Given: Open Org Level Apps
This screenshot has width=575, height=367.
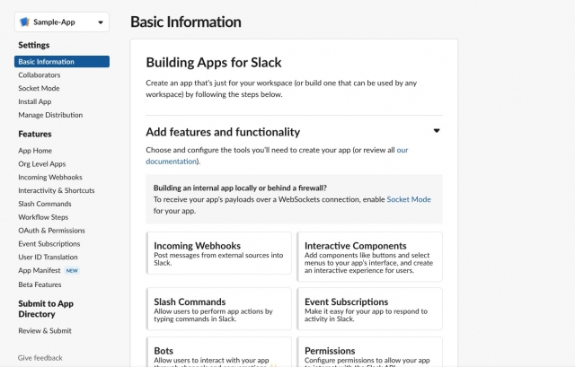Looking at the screenshot, I should [x=42, y=164].
